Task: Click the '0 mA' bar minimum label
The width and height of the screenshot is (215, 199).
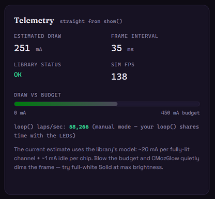Action: 20,113
